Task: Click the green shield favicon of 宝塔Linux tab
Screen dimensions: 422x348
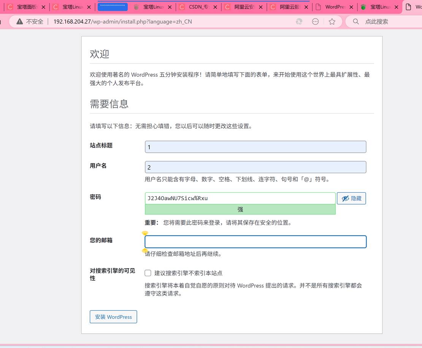Action: [363, 7]
